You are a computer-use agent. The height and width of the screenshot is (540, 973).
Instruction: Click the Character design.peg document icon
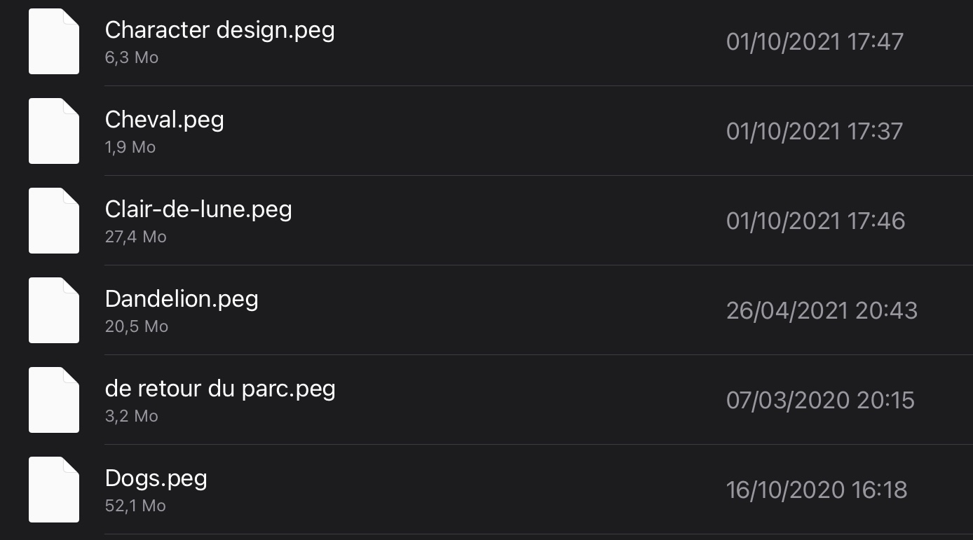53,41
